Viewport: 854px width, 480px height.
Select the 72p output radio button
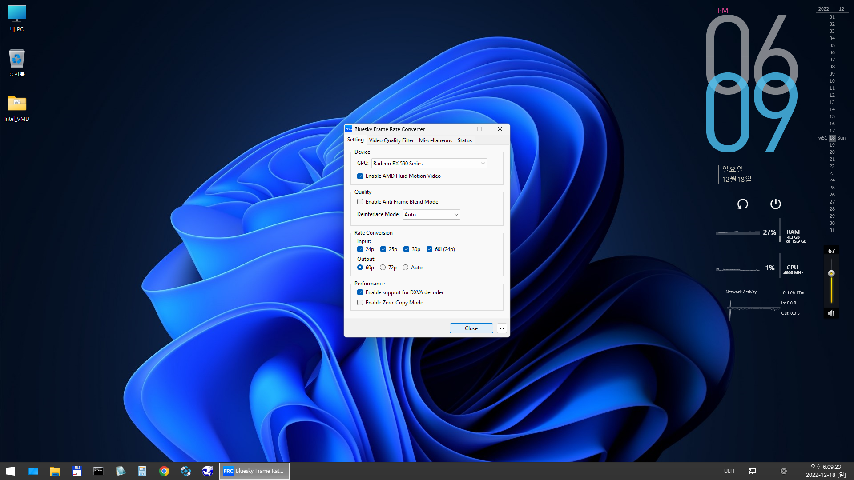point(383,268)
